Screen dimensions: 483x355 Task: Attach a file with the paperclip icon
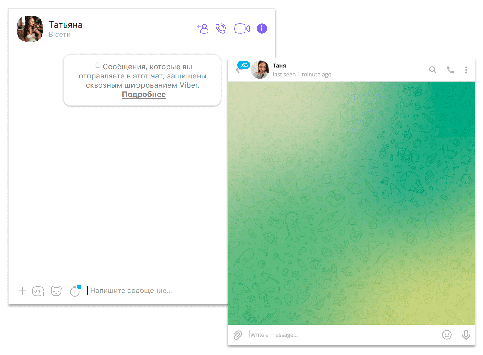(238, 335)
